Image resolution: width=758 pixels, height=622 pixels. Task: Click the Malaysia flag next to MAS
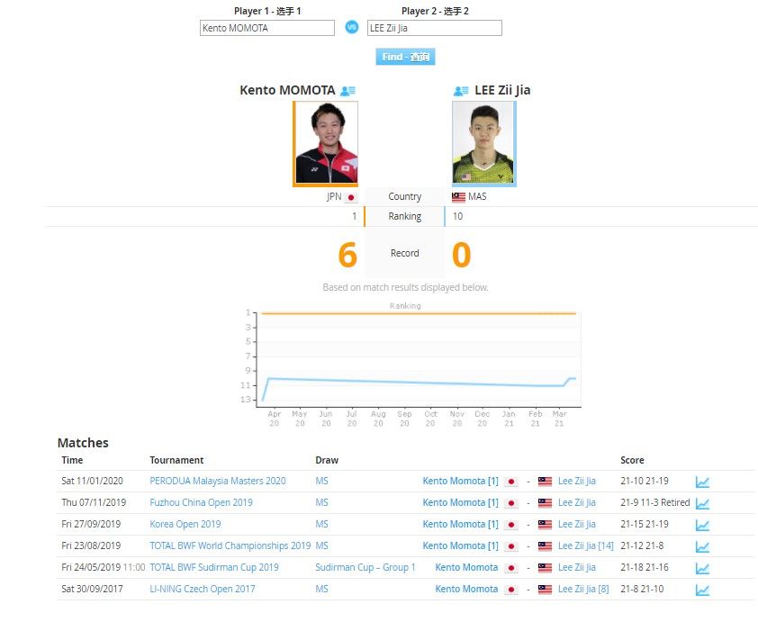click(459, 196)
